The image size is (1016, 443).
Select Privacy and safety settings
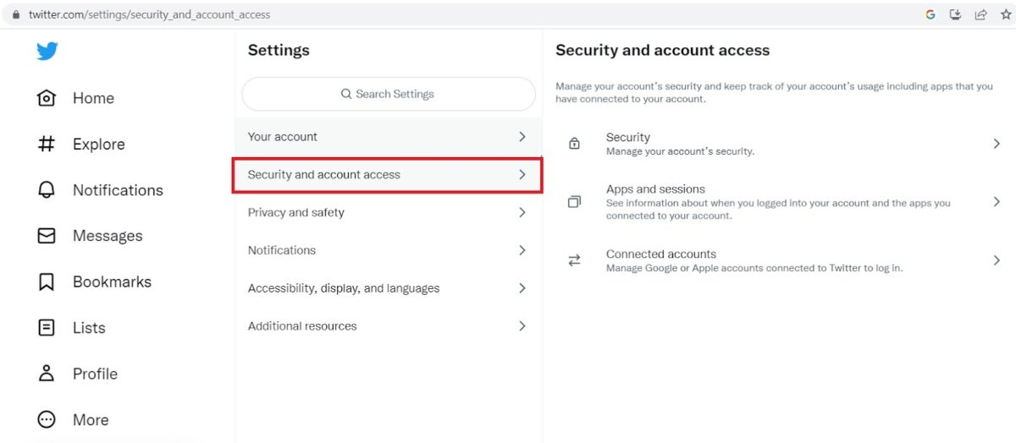point(389,212)
